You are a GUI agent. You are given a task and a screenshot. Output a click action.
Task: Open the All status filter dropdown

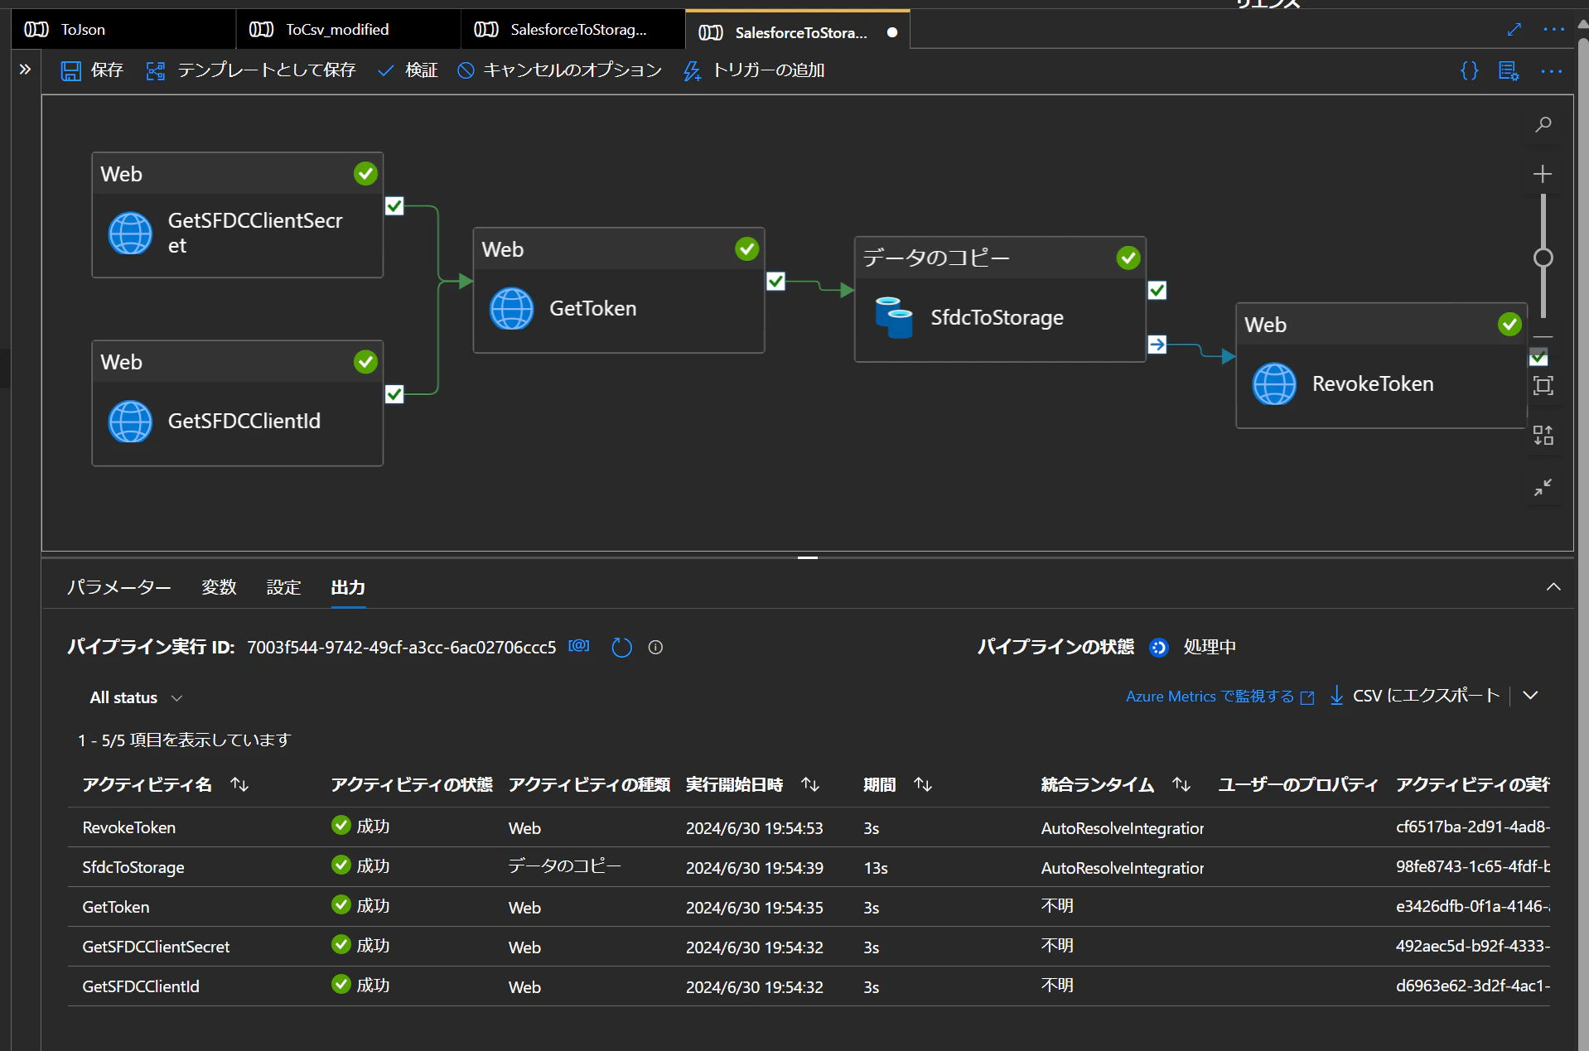click(136, 697)
